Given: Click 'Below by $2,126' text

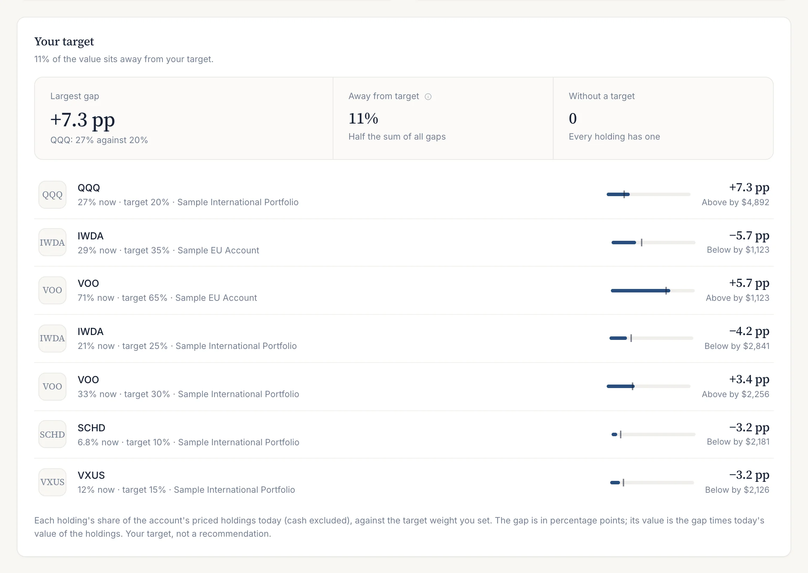Looking at the screenshot, I should click(737, 490).
